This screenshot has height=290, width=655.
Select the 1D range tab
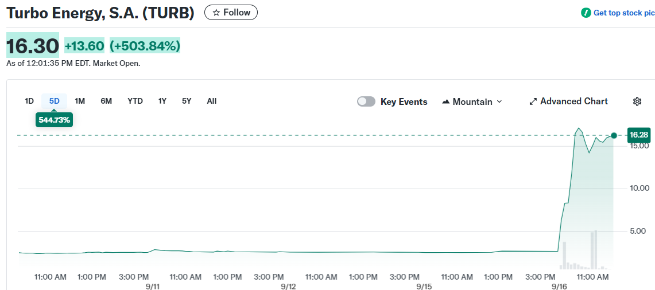(x=29, y=101)
